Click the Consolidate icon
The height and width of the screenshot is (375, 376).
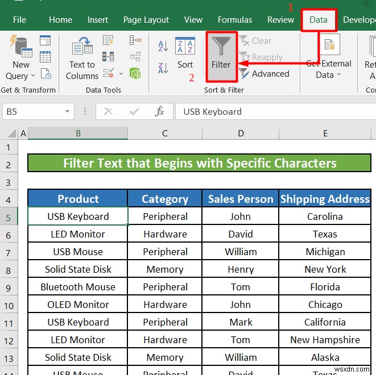click(x=135, y=40)
